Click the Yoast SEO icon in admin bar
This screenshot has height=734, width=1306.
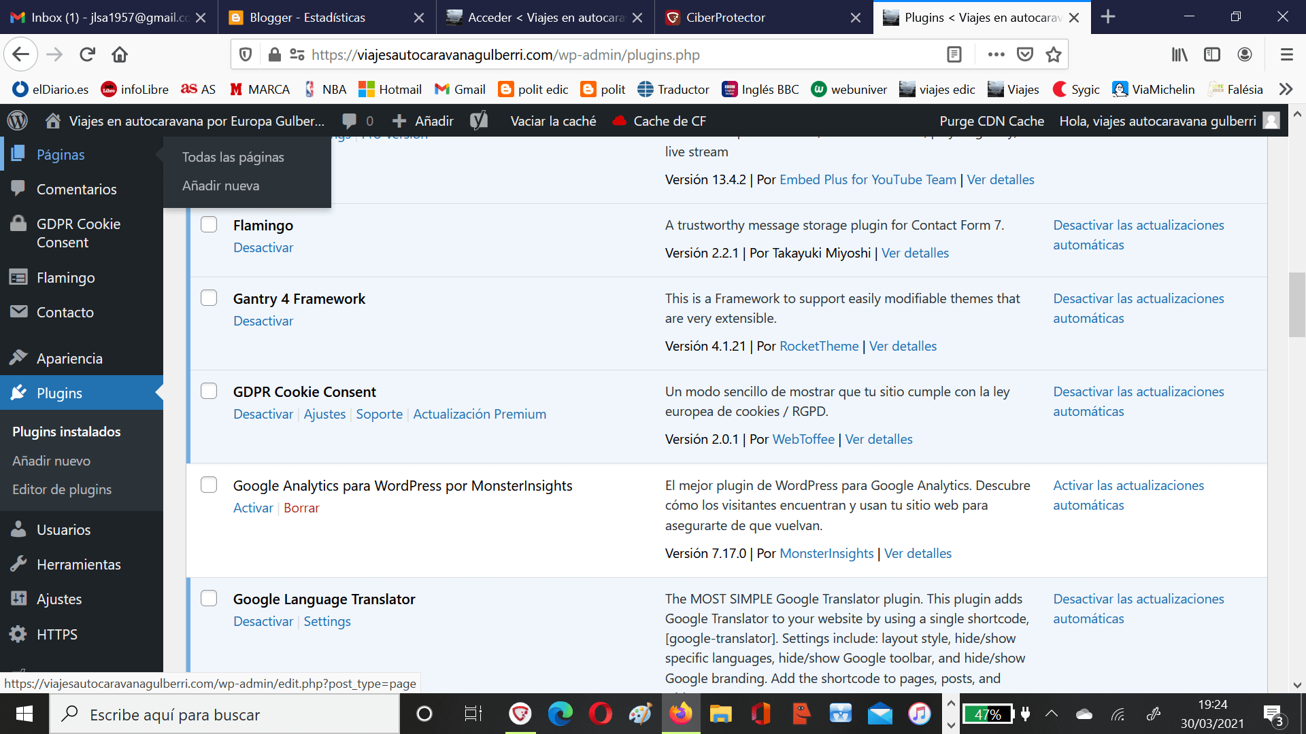tap(479, 121)
